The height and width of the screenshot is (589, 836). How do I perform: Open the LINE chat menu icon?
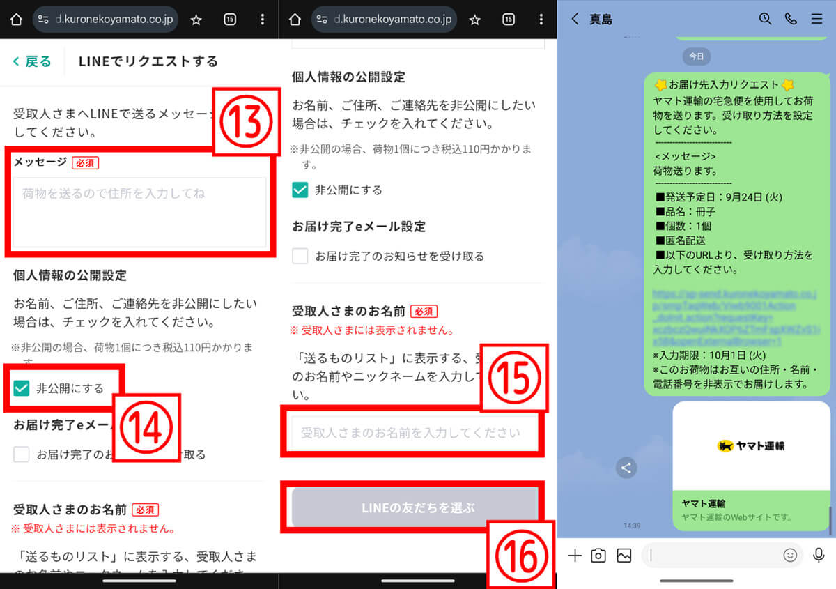click(x=816, y=20)
